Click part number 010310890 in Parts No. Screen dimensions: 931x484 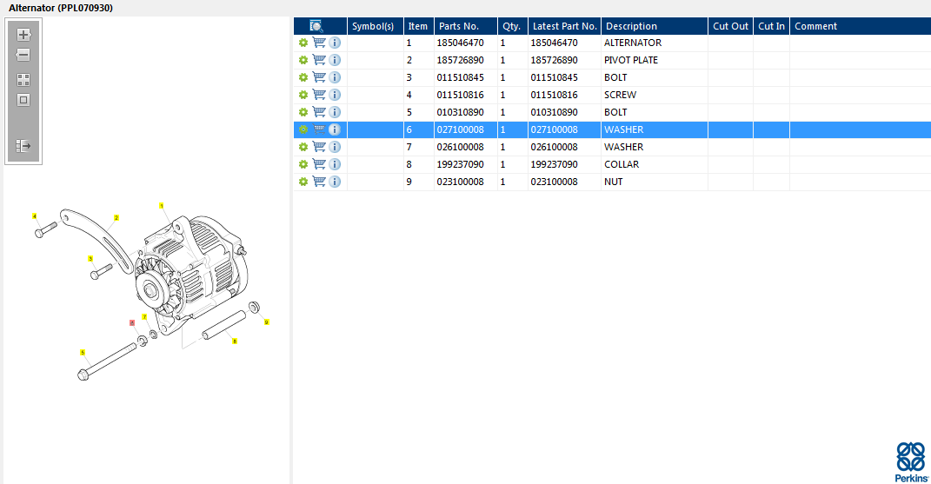click(x=460, y=111)
